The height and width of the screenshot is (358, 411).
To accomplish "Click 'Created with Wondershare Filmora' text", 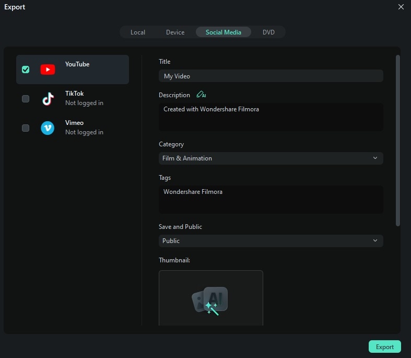I will 212,109.
